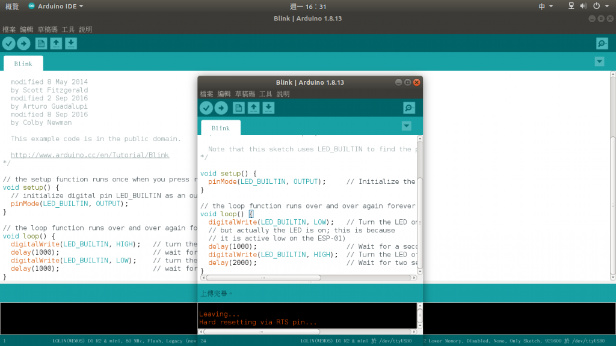Open Arduino IDE app menu in top bar
This screenshot has width=616, height=346.
[56, 6]
